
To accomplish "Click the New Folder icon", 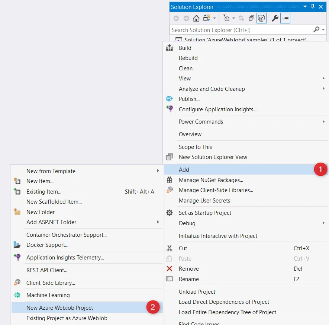I will pyautogui.click(x=17, y=211).
